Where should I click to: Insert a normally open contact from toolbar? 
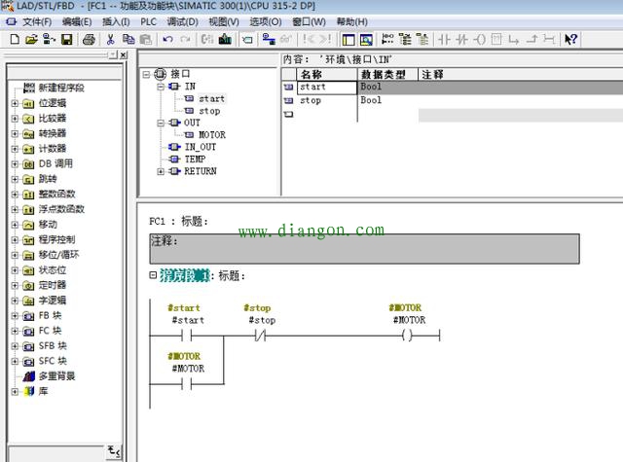coord(445,40)
